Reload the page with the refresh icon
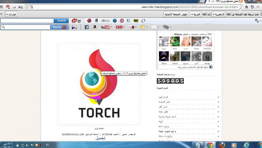The image size is (262, 148). click(252, 7)
